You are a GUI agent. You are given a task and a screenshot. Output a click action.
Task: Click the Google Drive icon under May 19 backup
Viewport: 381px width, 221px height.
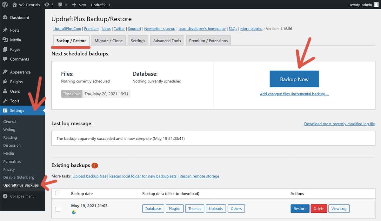pos(73,212)
